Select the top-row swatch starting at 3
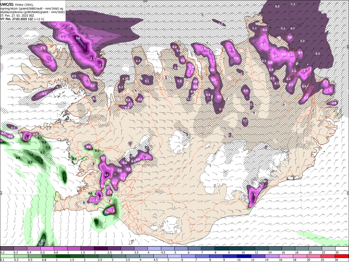349x262 pixels. 127,249
